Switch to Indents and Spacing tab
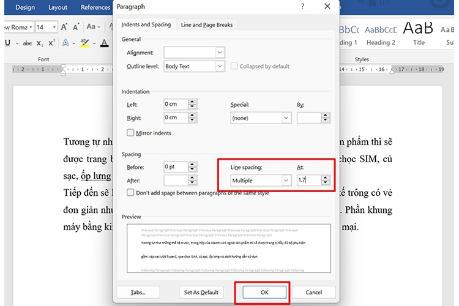459x306 pixels. 146,24
